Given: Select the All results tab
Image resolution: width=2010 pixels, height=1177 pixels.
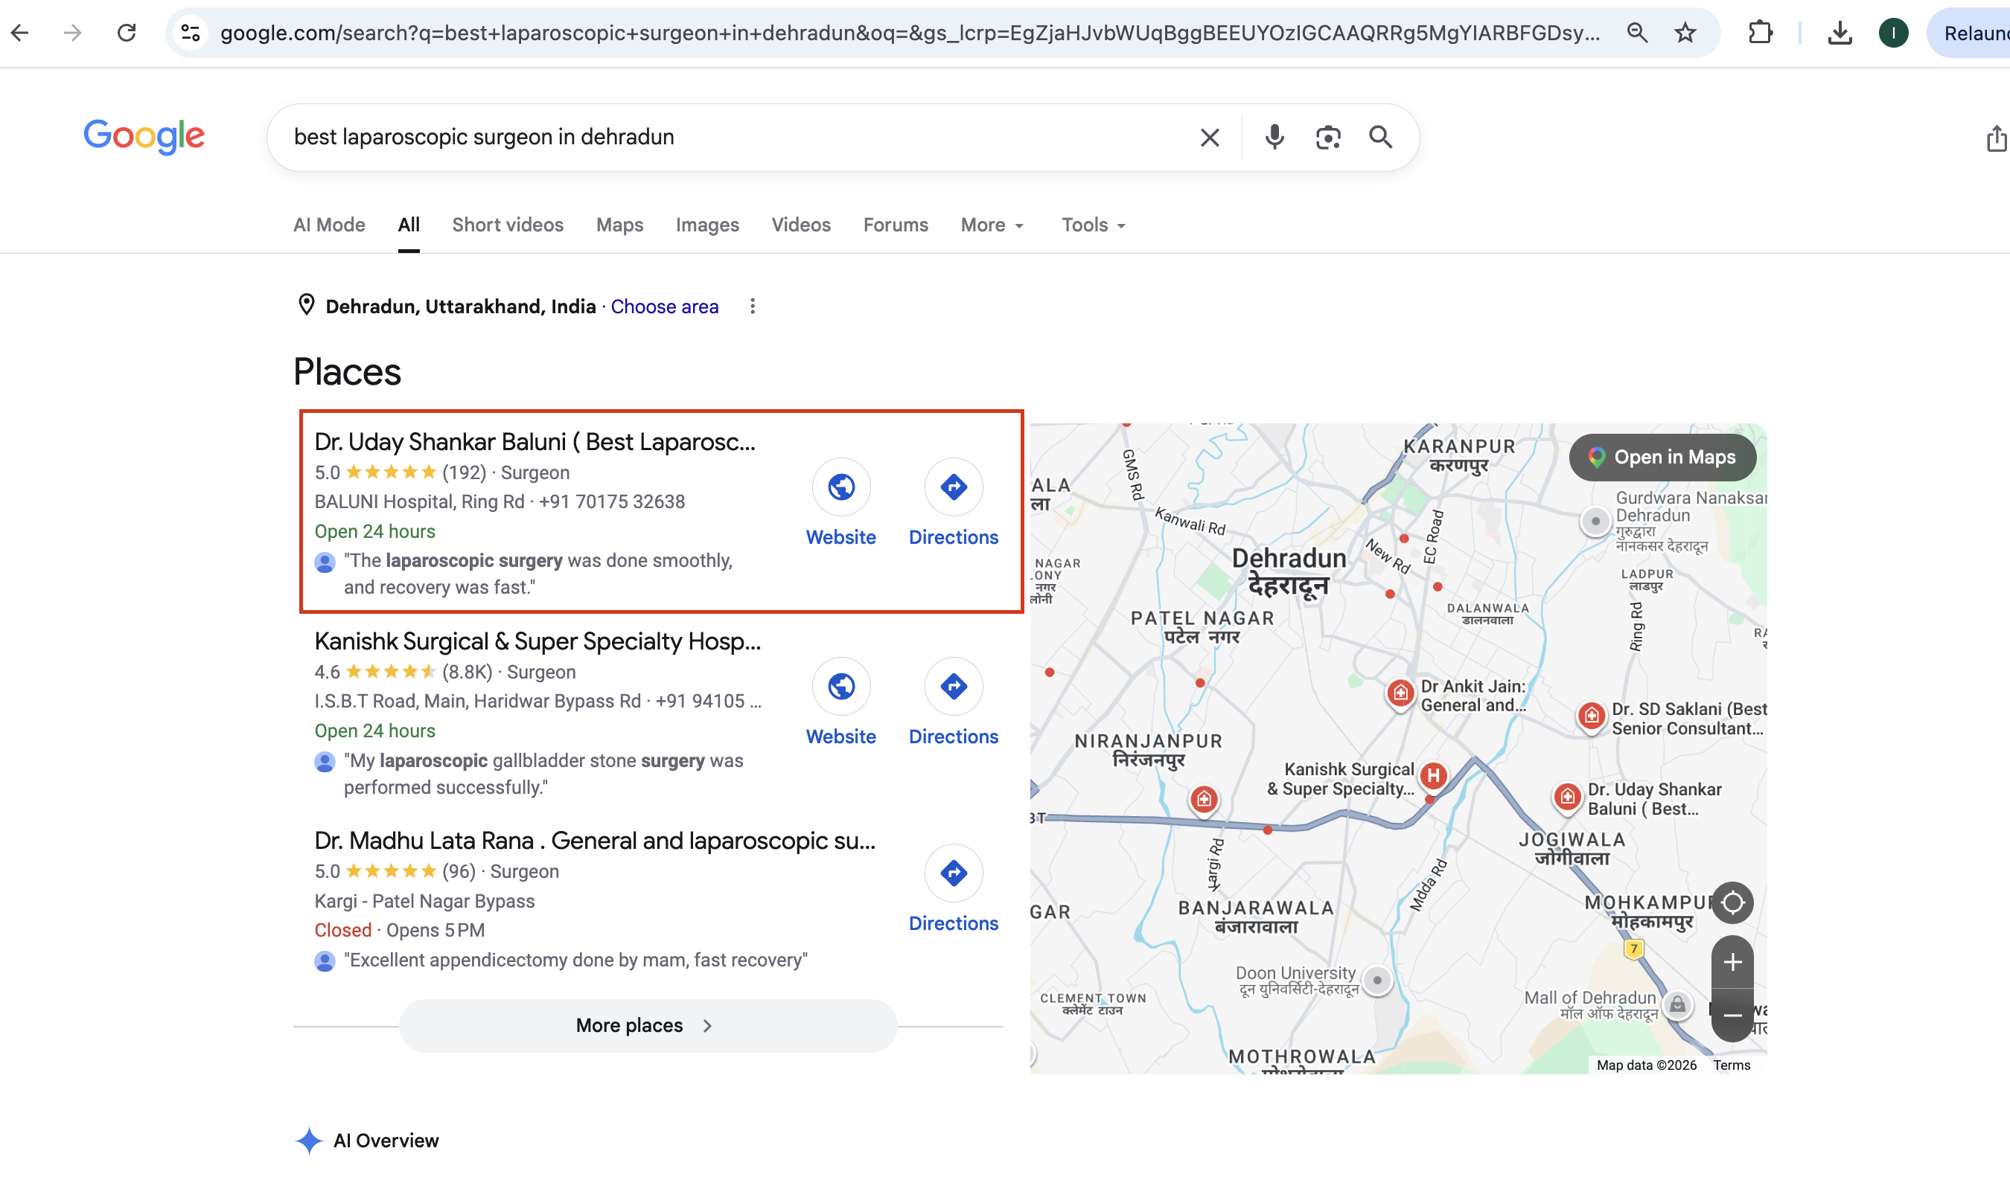Looking at the screenshot, I should pos(409,225).
